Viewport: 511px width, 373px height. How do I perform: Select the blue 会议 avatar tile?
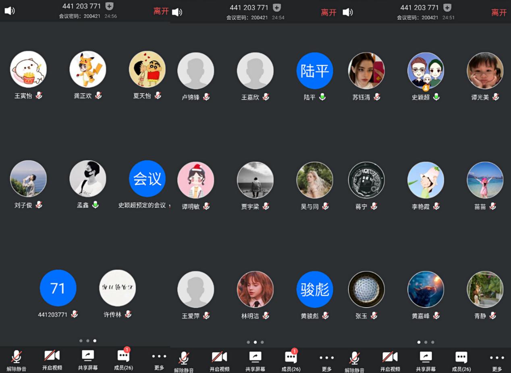point(147,179)
